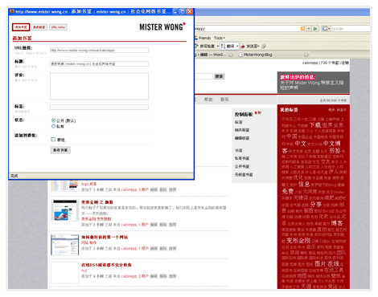Click the caloriepp username in the page header
Screen dimensions: 378x297
[310, 63]
